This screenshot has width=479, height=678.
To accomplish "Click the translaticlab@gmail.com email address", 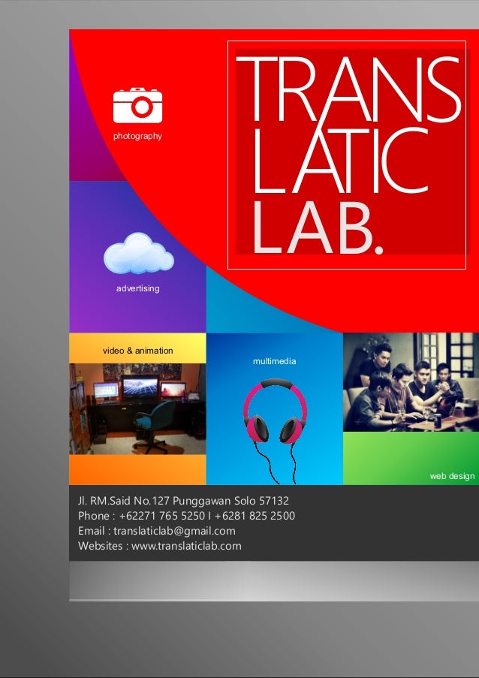I will (175, 531).
